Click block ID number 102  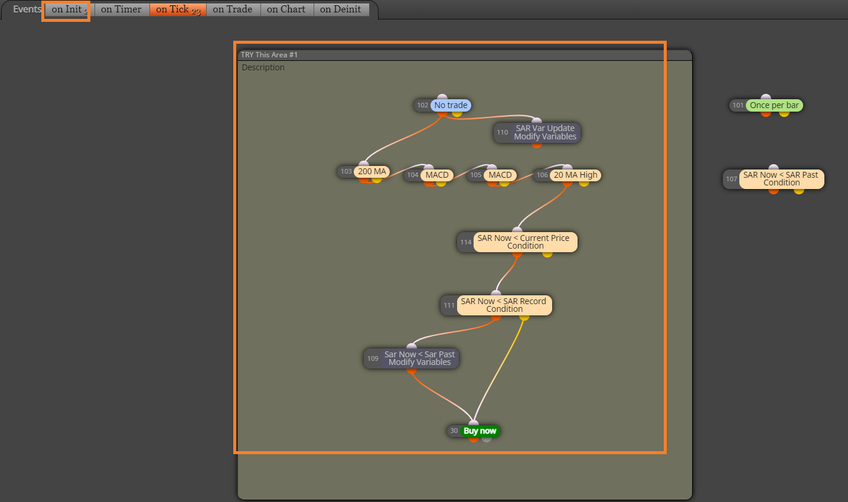[423, 105]
